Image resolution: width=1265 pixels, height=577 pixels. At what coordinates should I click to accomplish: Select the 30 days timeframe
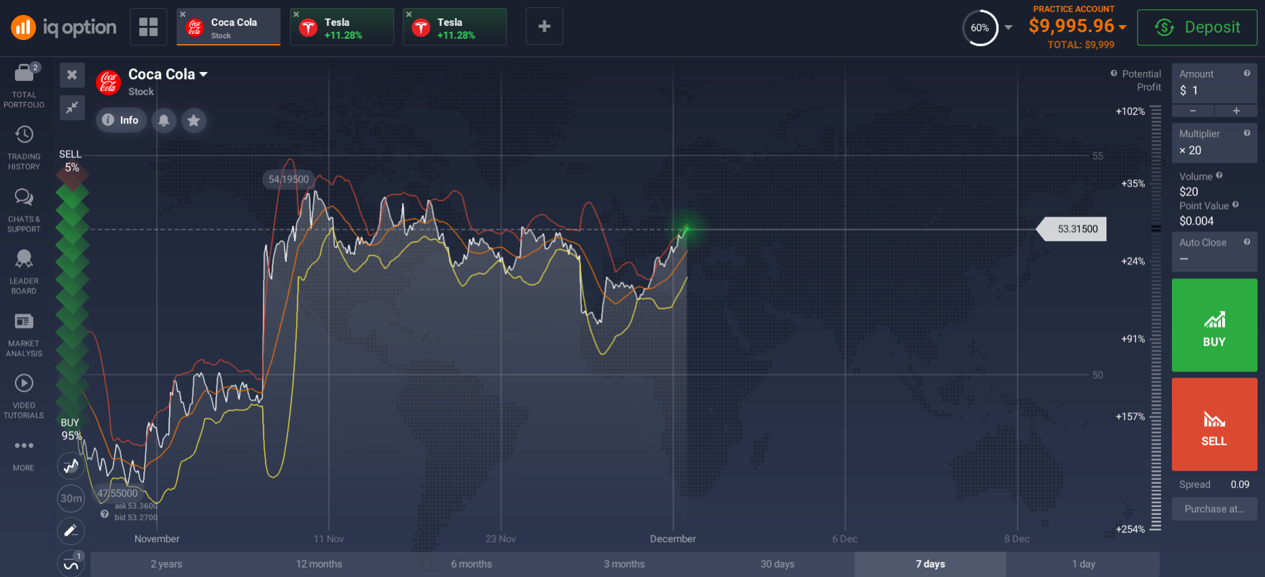point(777,564)
